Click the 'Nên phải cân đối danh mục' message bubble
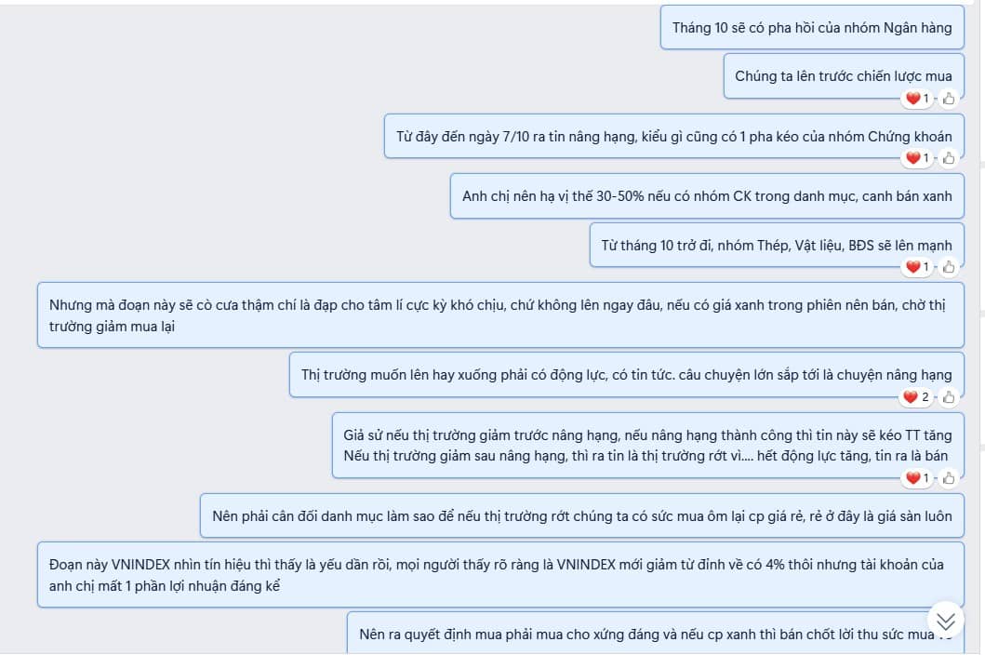 pos(582,515)
